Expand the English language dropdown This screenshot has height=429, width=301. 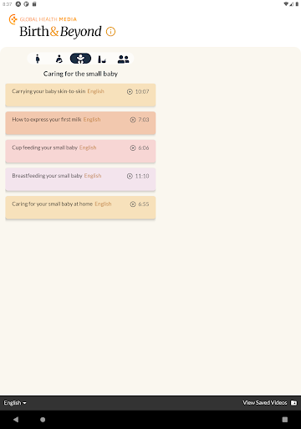(x=15, y=403)
